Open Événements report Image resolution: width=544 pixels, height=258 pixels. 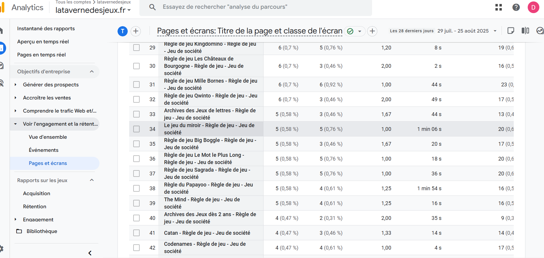pos(44,150)
